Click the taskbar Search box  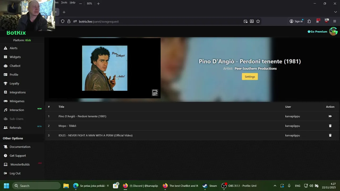pyautogui.click(x=36, y=186)
